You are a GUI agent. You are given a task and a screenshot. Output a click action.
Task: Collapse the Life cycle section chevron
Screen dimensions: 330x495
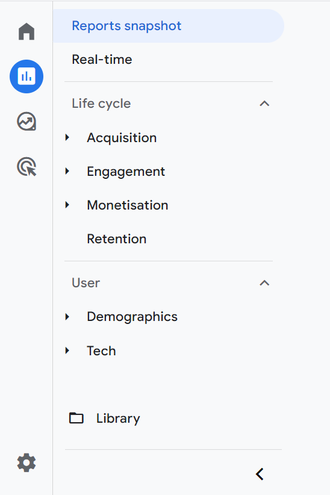tap(264, 104)
